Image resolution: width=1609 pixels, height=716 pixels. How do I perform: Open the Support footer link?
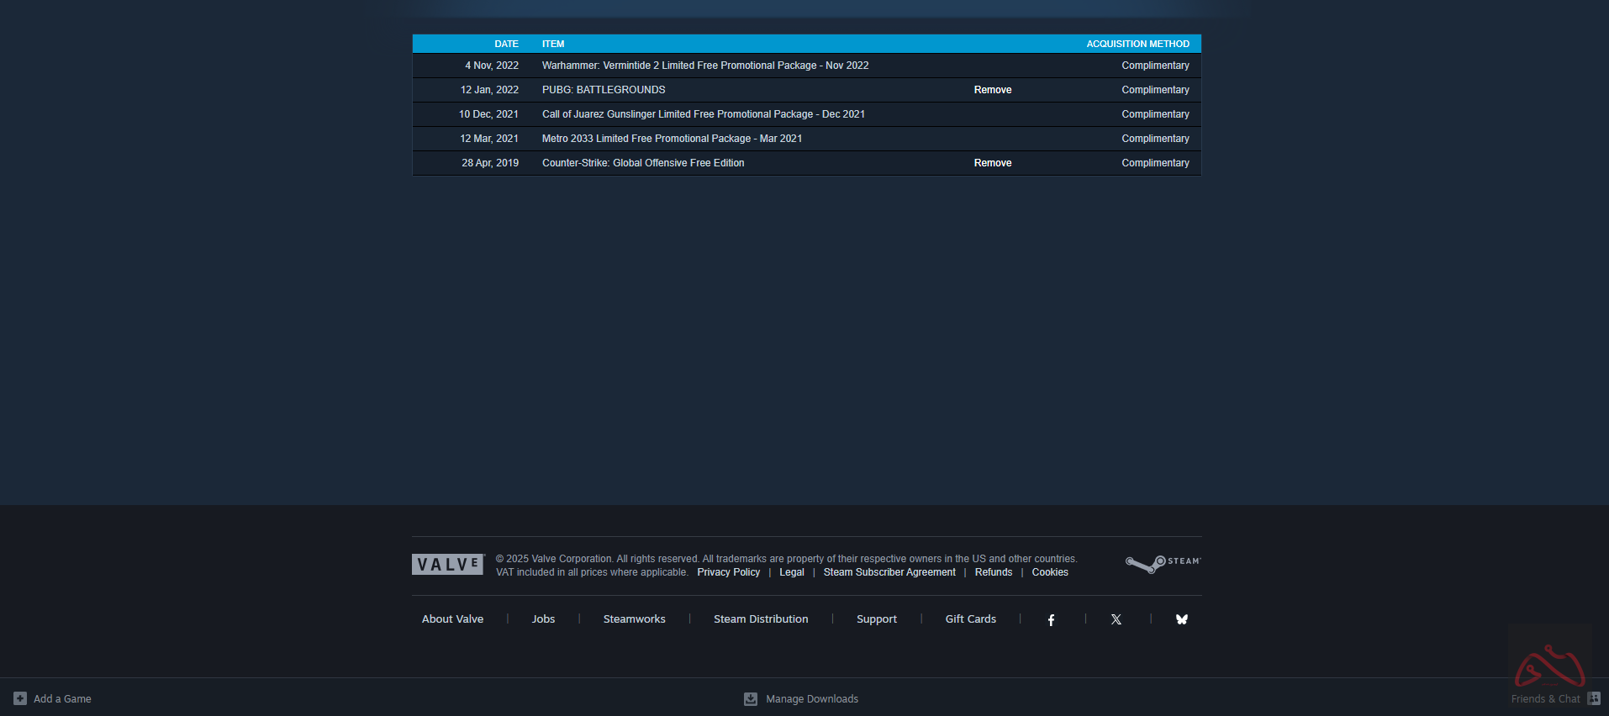tap(876, 619)
